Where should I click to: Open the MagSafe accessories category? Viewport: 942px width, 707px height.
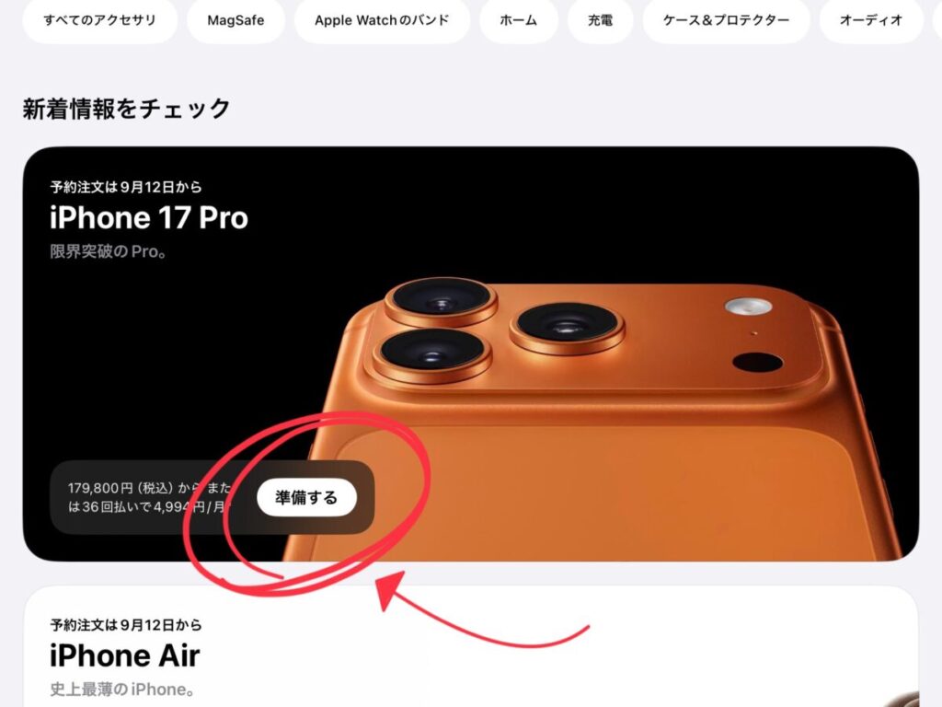[x=235, y=20]
